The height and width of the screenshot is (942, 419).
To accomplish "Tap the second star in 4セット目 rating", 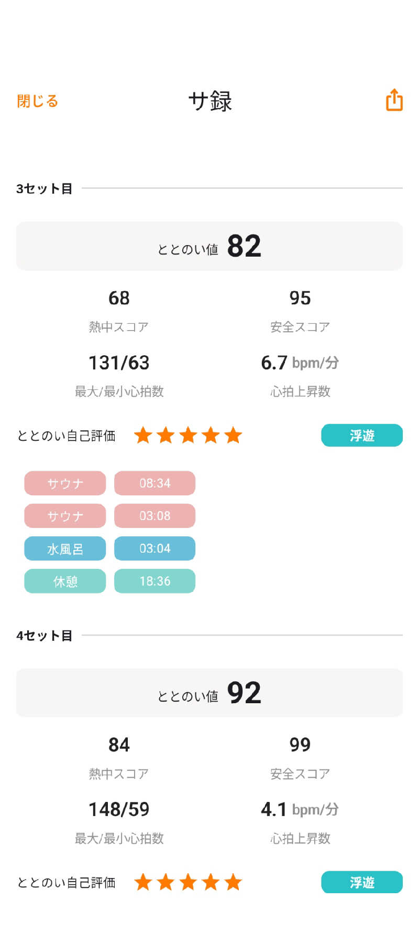I will pyautogui.click(x=166, y=882).
